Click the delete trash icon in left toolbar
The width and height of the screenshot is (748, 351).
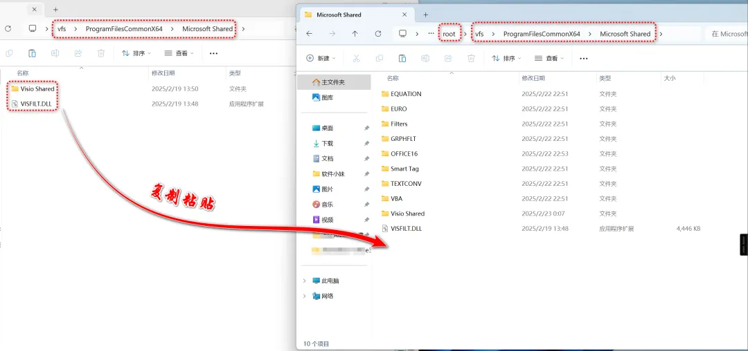(x=101, y=53)
